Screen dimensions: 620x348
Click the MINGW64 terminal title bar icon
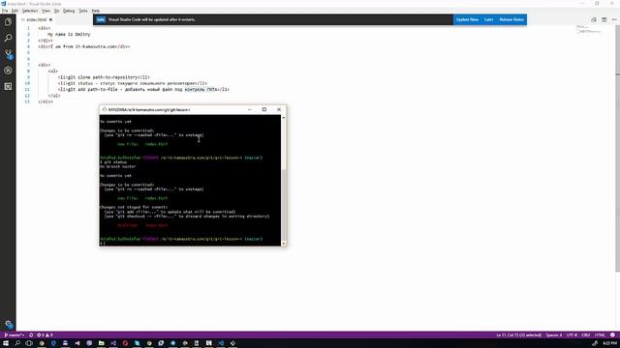coord(105,109)
